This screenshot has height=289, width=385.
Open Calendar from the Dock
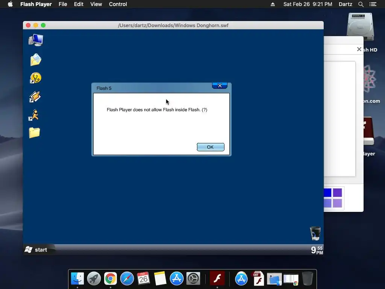(143, 278)
